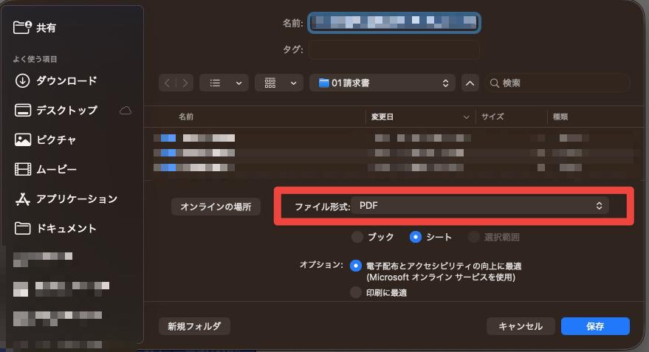Collapse the dialog with the up chevron button
This screenshot has width=649, height=352.
470,83
